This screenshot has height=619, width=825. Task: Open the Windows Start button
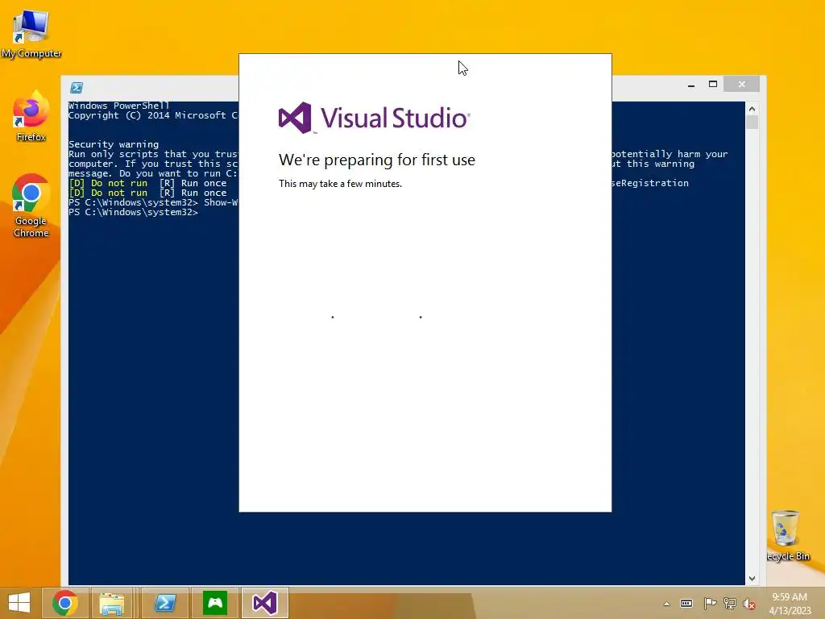tap(19, 603)
